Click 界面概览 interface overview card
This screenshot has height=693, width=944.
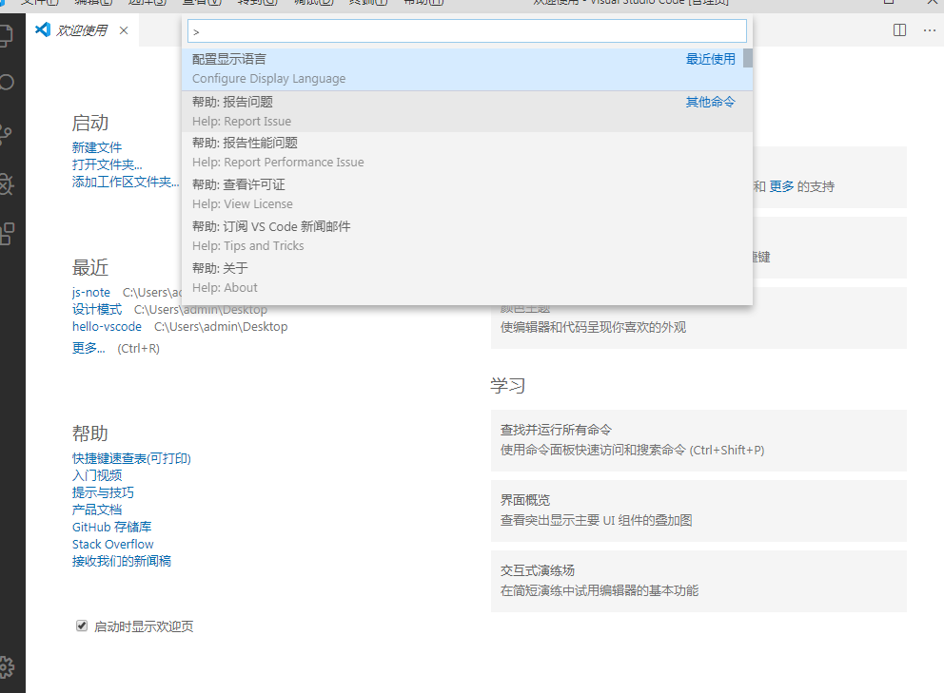click(x=698, y=510)
